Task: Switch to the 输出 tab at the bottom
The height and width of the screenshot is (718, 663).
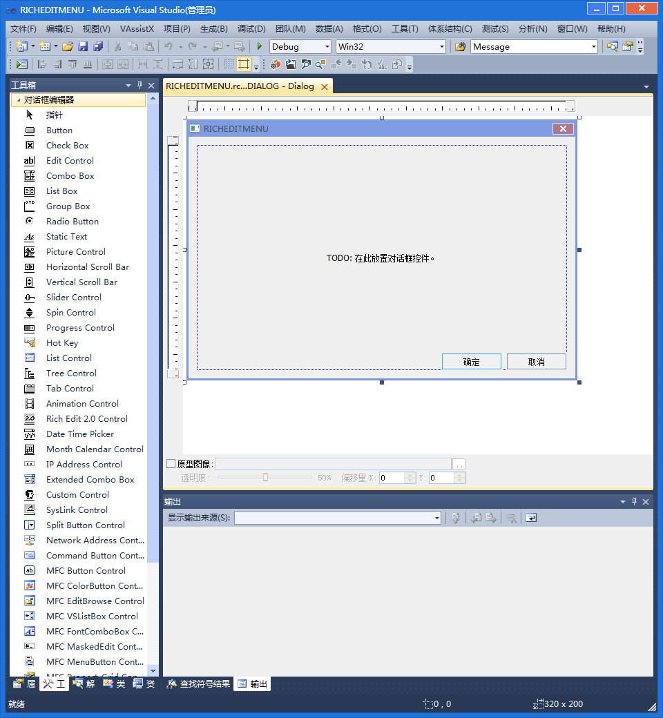Action: coord(253,684)
